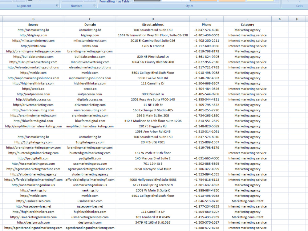Select the hunterdigitalmarketing.com domain cell
This screenshot has width=308, height=231.
[x=90, y=153]
